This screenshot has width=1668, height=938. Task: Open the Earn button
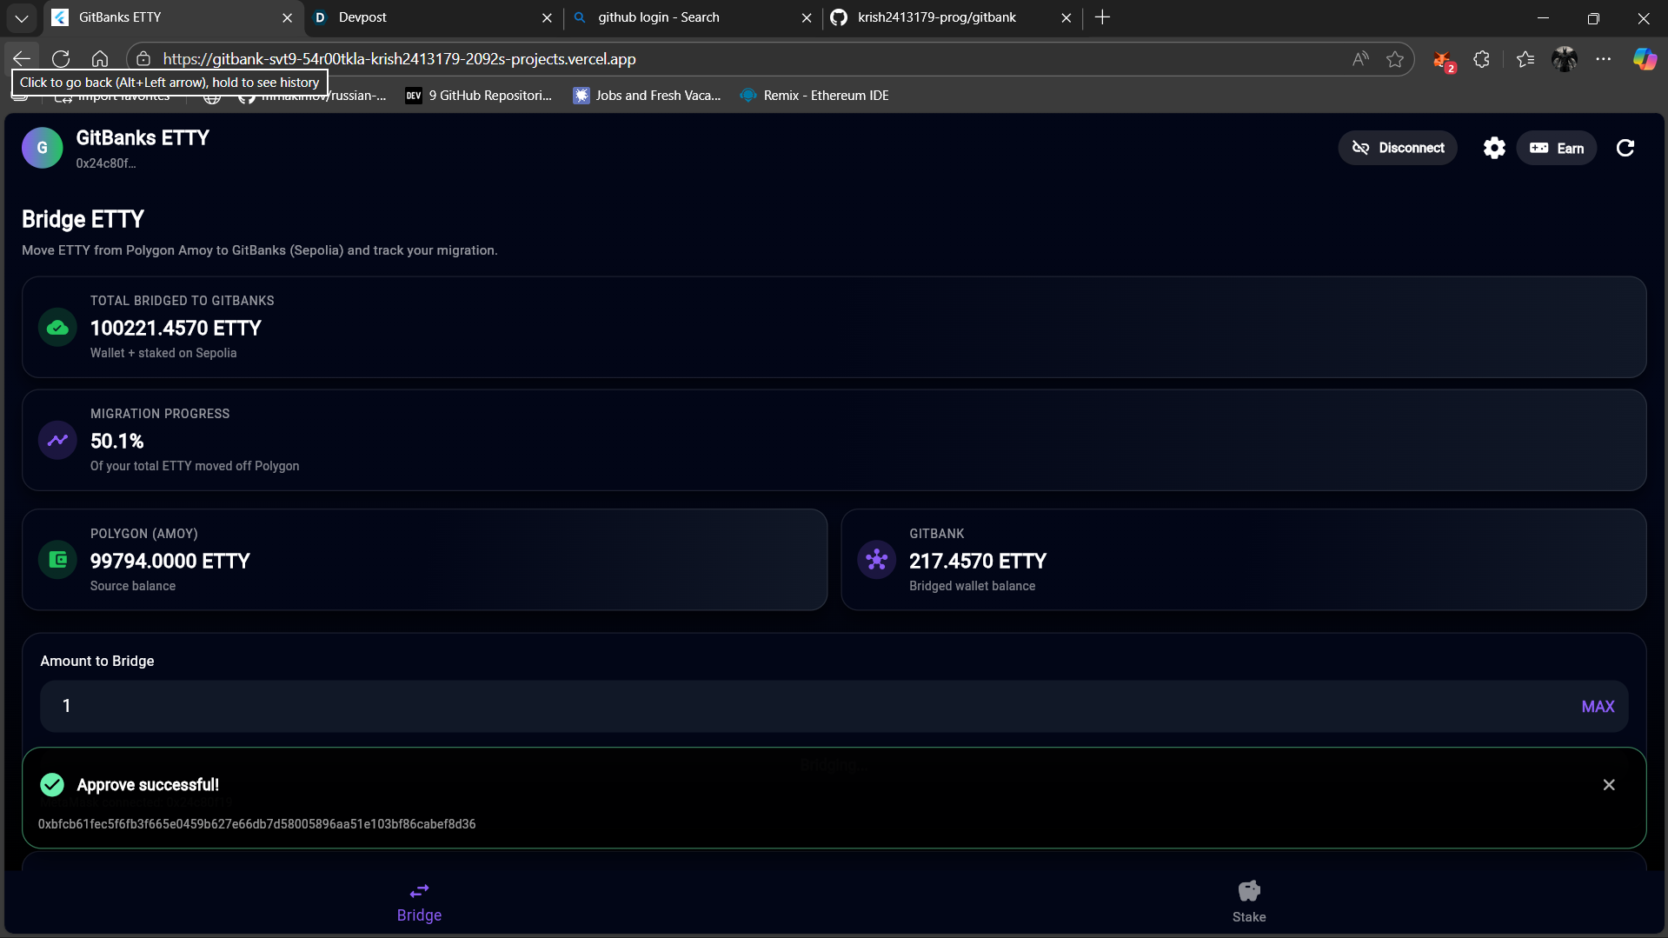coord(1556,148)
